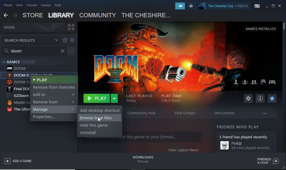286x170 pixels.
Task: Open the Discussions link
Action: 224,113
